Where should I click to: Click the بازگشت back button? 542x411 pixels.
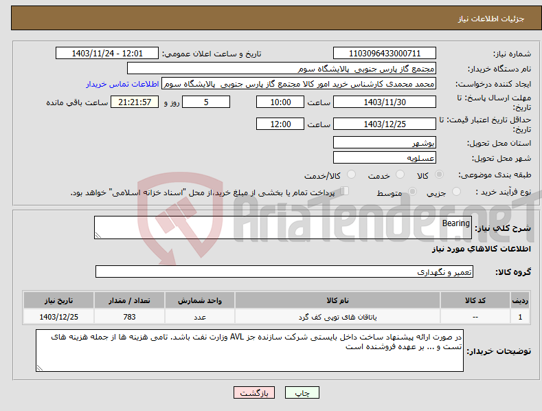[x=254, y=392]
